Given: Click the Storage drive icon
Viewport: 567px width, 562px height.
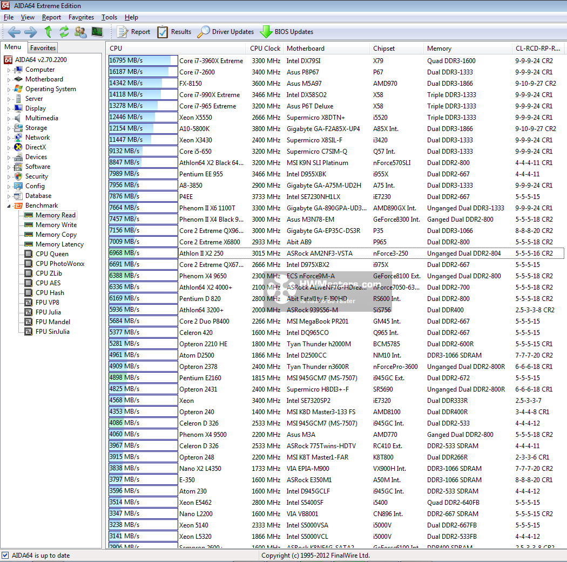Looking at the screenshot, I should [x=18, y=128].
